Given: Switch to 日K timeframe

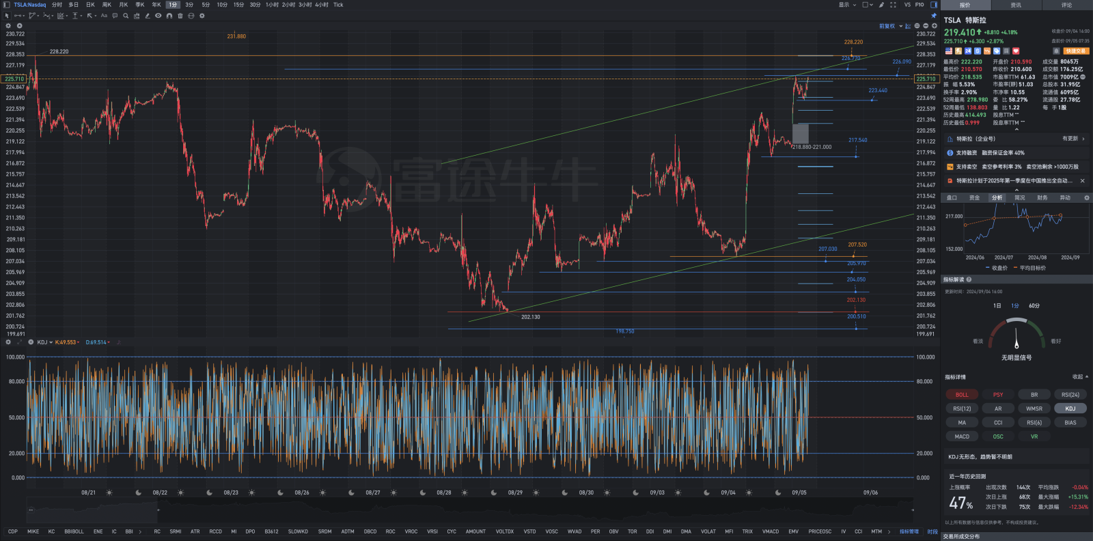Looking at the screenshot, I should (90, 5).
